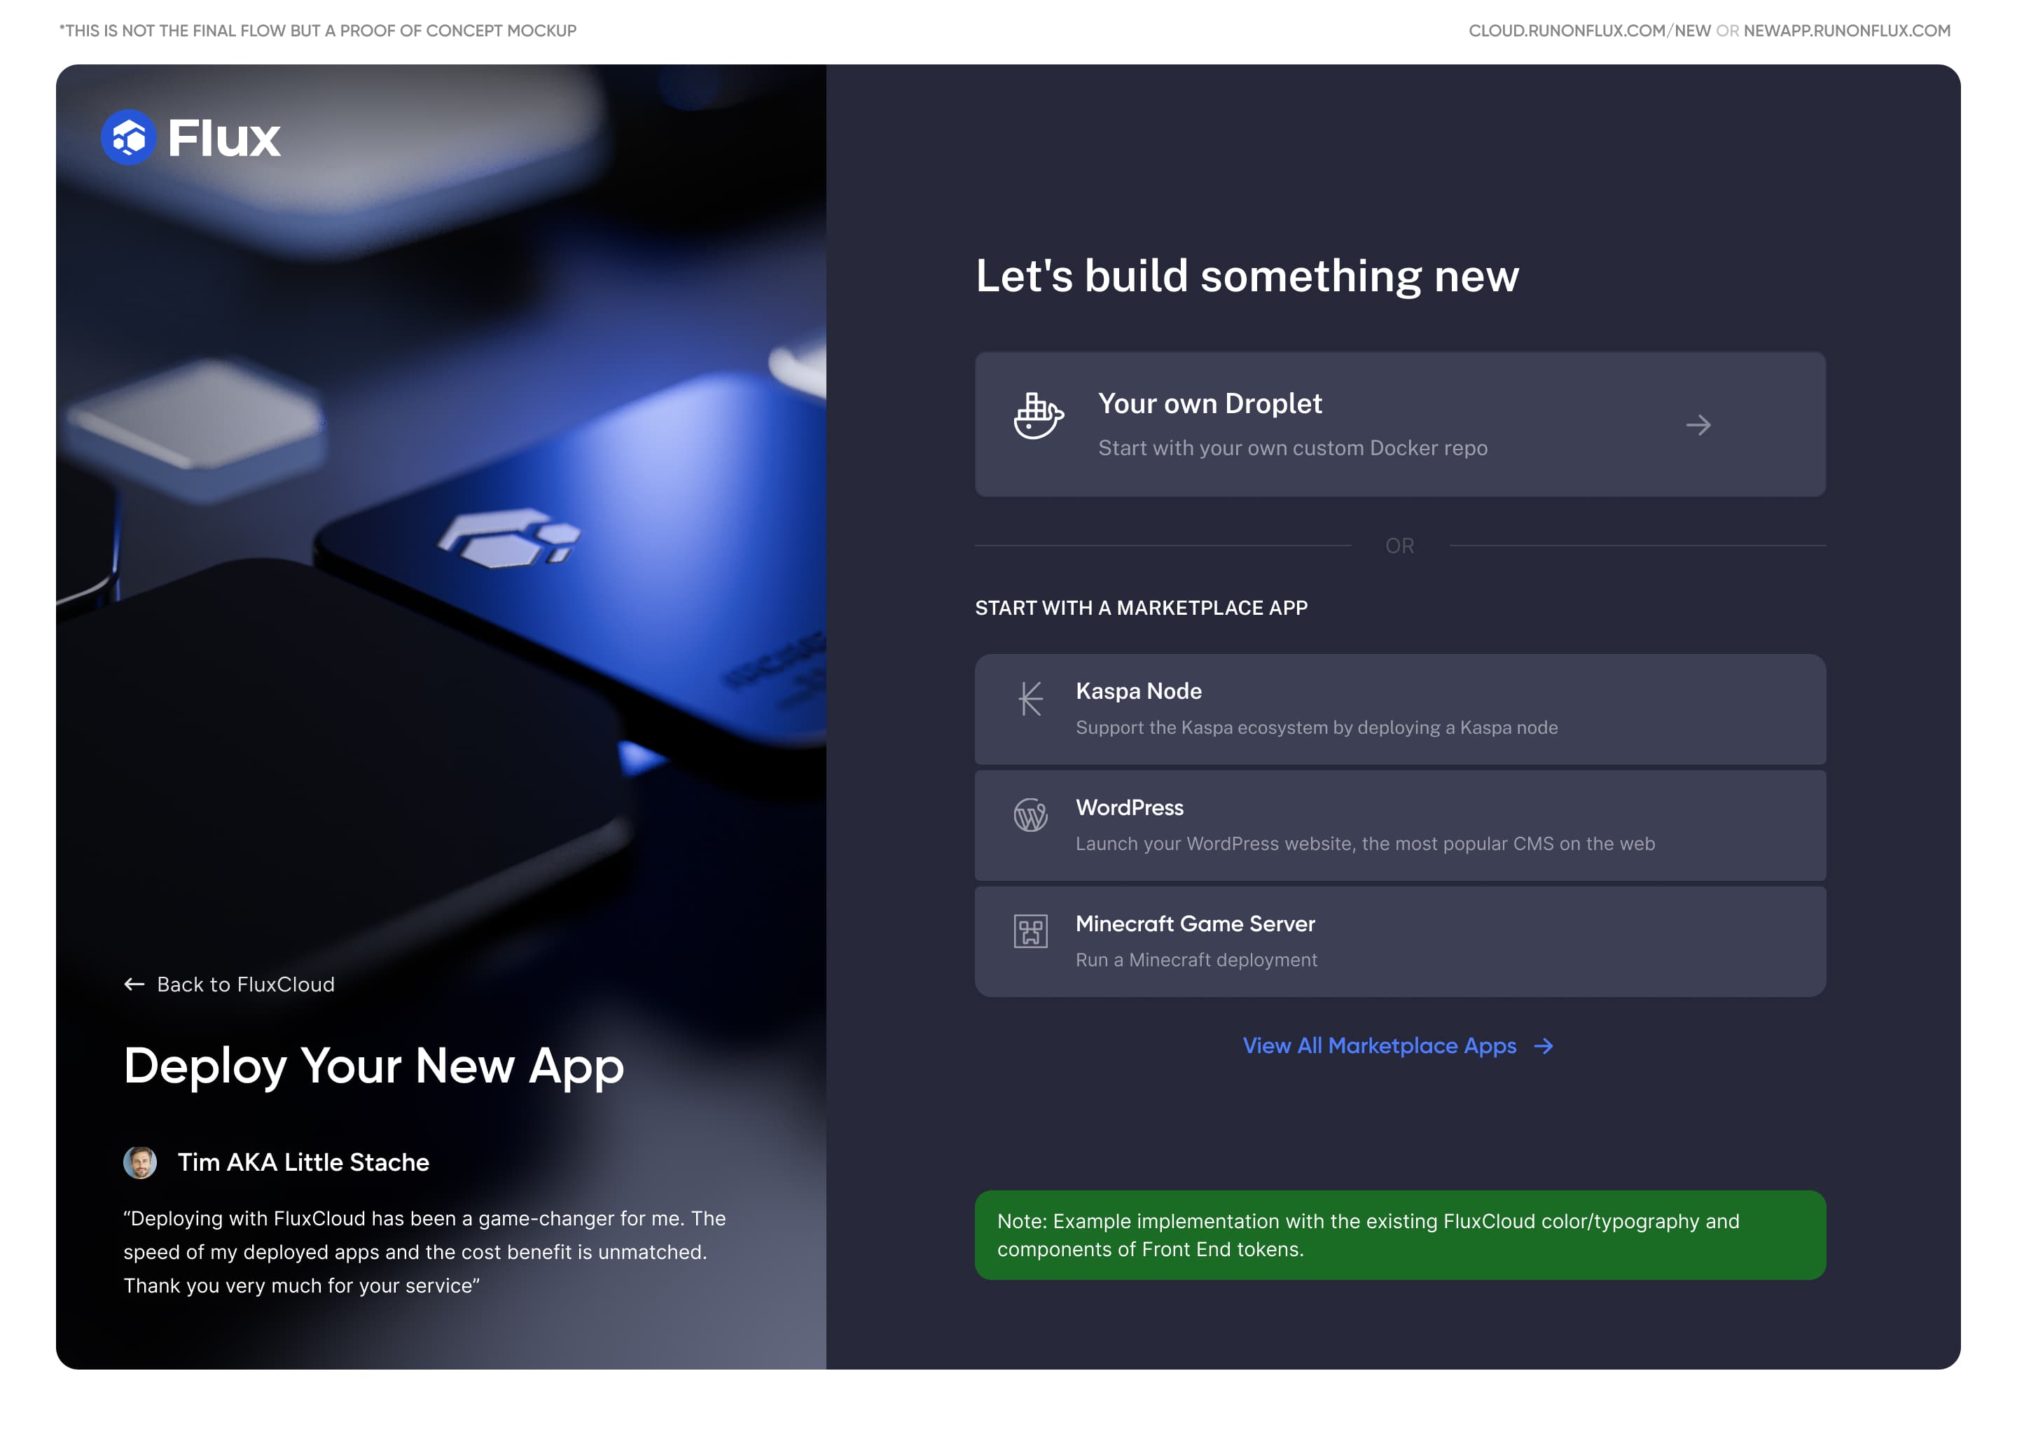Click the left arrow beside Back to FluxCloud
The image size is (2017, 1434).
tap(134, 984)
